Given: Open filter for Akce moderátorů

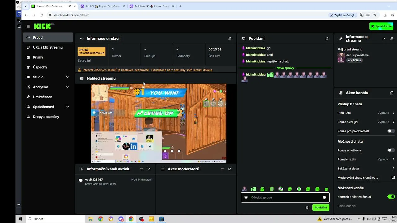Looking at the screenshot, I should tap(222, 169).
